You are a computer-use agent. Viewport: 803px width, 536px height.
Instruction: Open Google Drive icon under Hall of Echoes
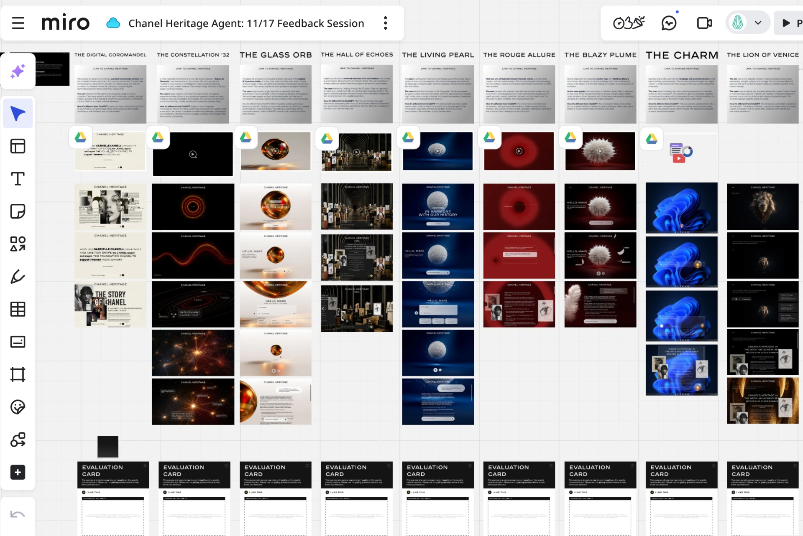pos(327,139)
